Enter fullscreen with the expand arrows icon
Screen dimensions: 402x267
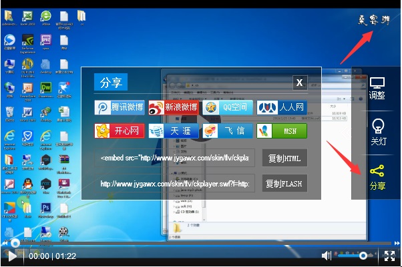389,256
